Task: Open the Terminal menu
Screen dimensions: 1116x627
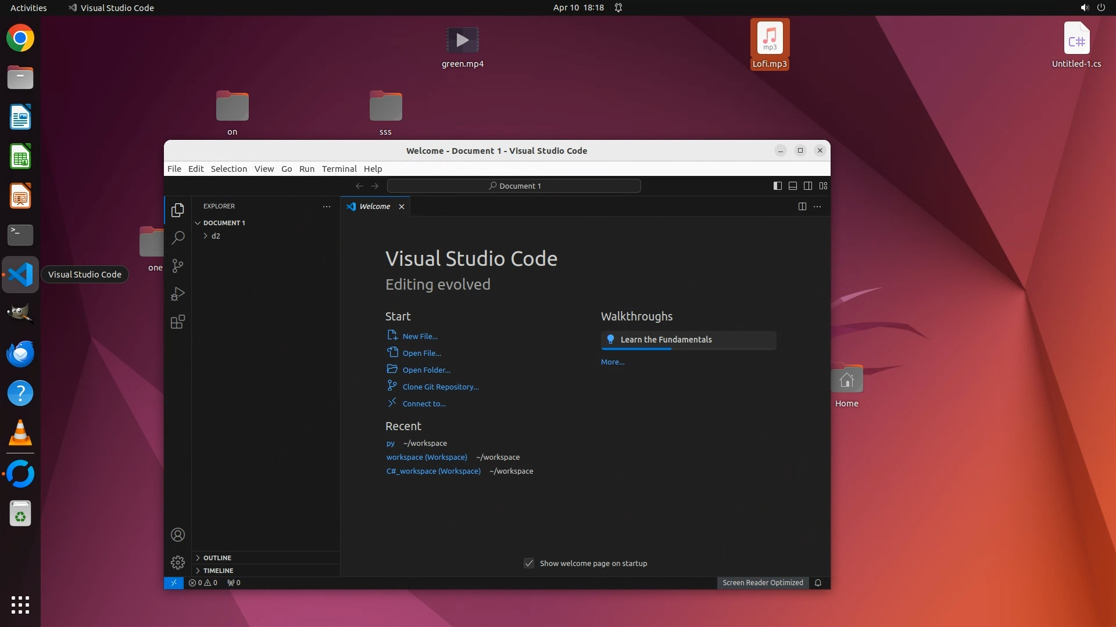Action: [339, 169]
